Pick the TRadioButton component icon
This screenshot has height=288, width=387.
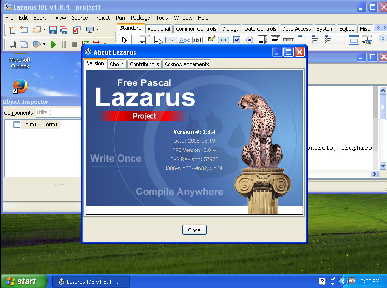point(250,40)
